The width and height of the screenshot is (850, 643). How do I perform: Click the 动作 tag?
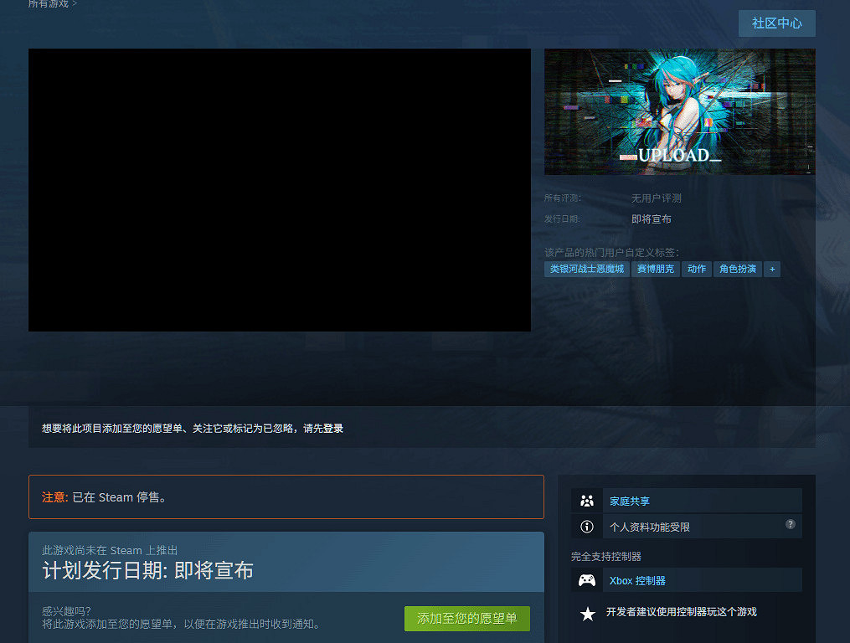[696, 269]
